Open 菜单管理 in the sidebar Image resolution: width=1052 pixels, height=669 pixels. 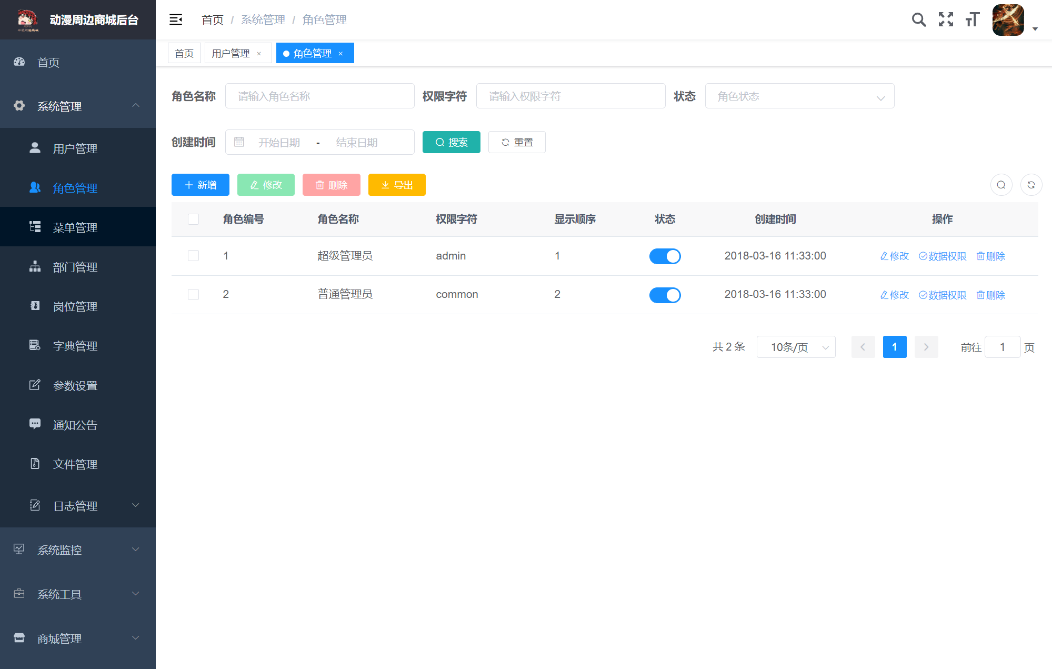(75, 227)
